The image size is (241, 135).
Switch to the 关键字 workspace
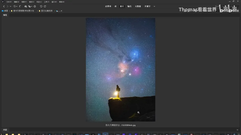[147, 6]
